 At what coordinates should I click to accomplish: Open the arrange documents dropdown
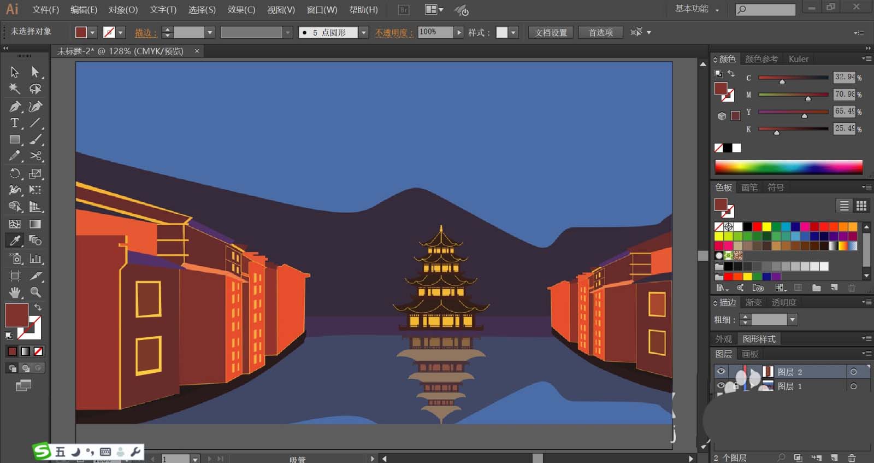point(434,10)
